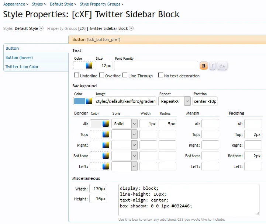Focus the Margin Left field
266x224 pixels.
pyautogui.click(x=210, y=167)
